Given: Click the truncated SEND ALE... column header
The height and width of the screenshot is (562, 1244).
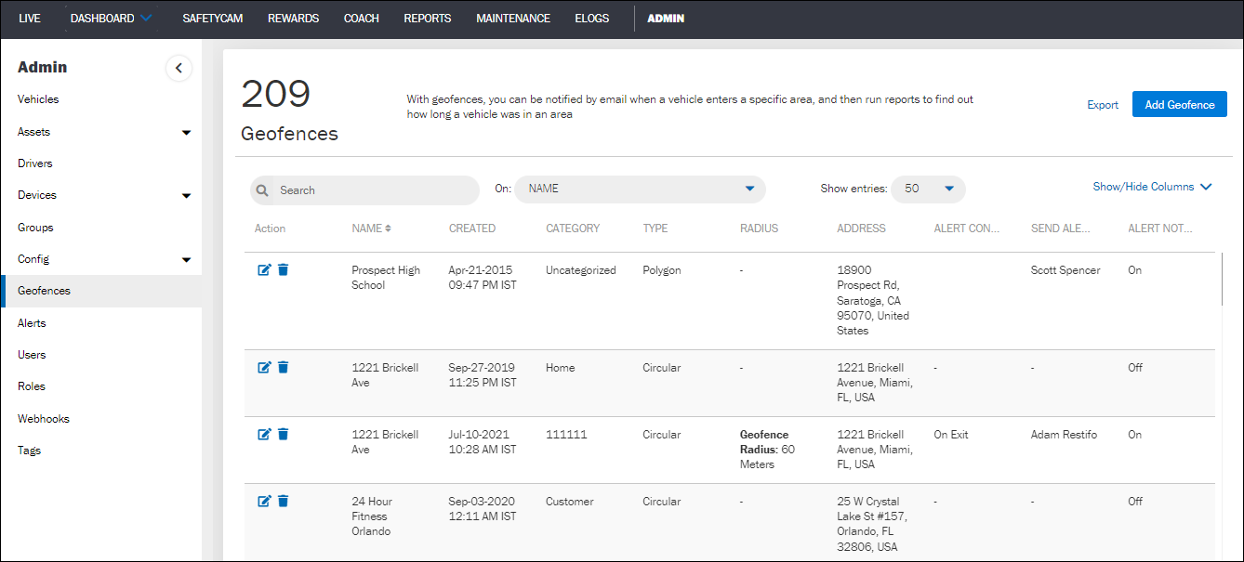Looking at the screenshot, I should (1061, 229).
